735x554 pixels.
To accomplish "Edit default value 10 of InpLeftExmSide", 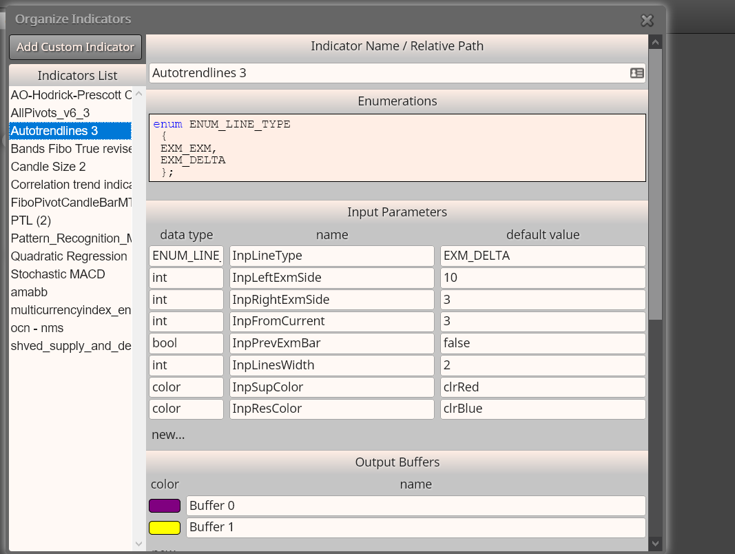I will click(x=543, y=278).
